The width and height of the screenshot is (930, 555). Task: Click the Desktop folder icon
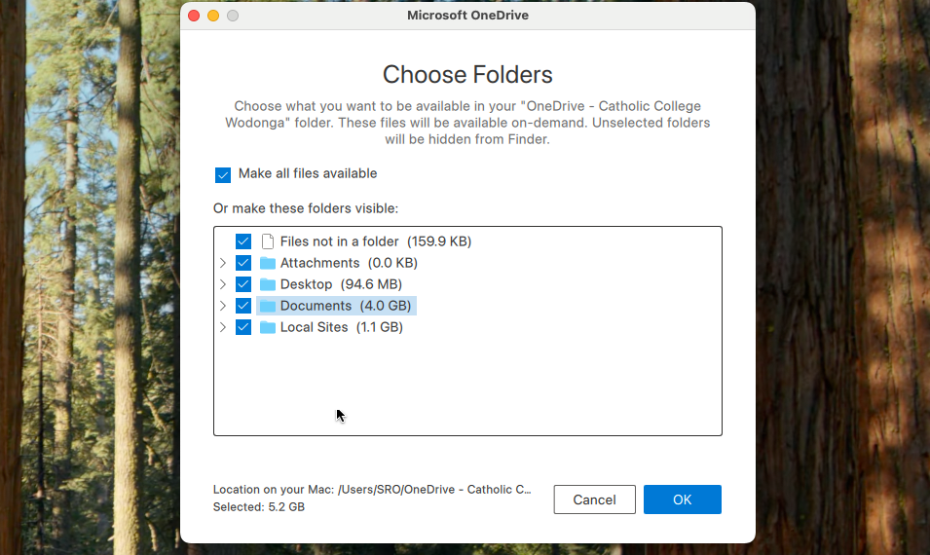[x=268, y=284]
